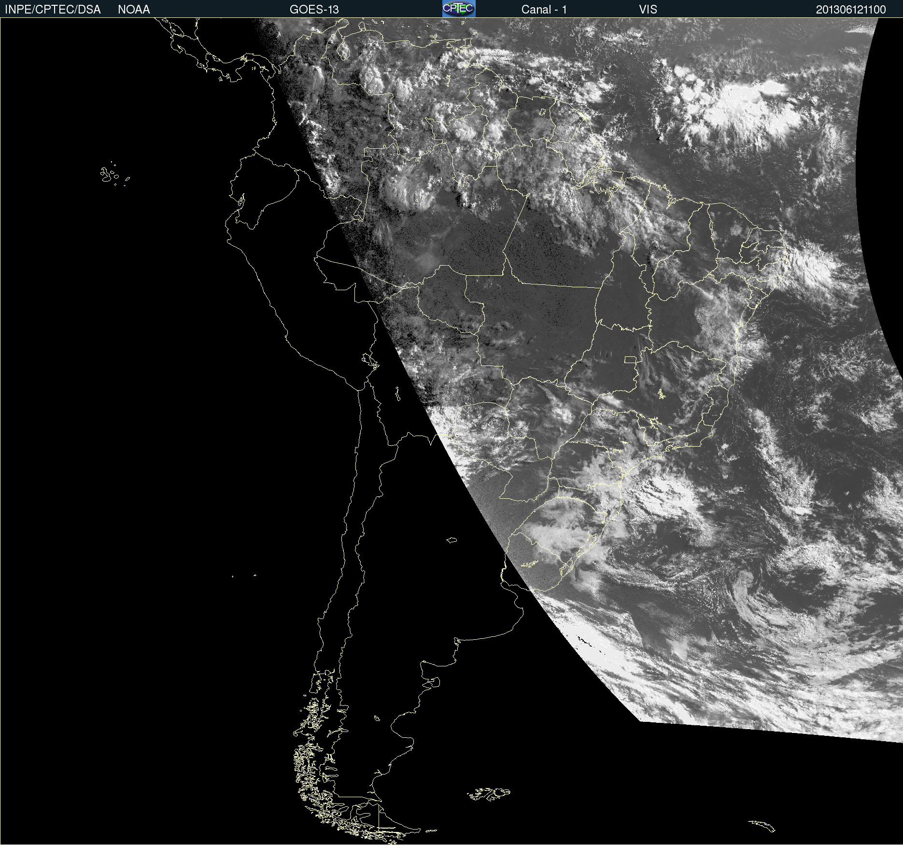
Task: Click the Canal - 1 channel label
Action: [544, 10]
